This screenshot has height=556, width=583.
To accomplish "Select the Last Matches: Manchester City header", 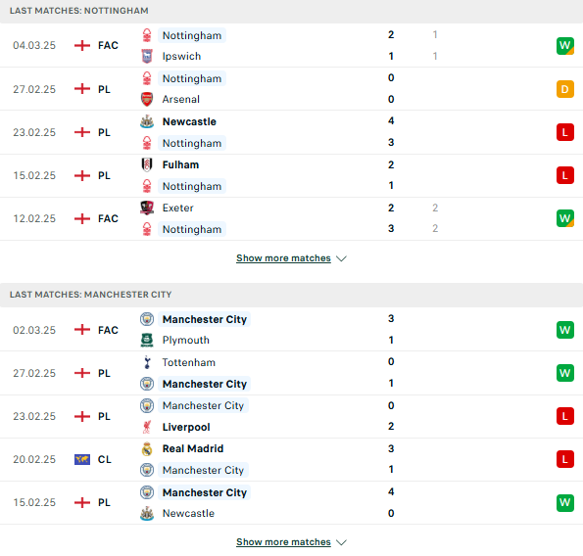I will pyautogui.click(x=91, y=295).
